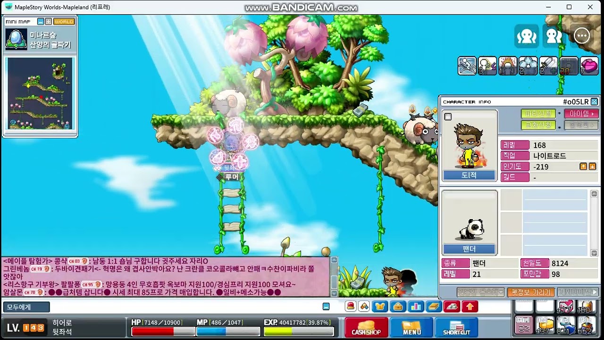Open the equipment shirt icon

(380, 306)
